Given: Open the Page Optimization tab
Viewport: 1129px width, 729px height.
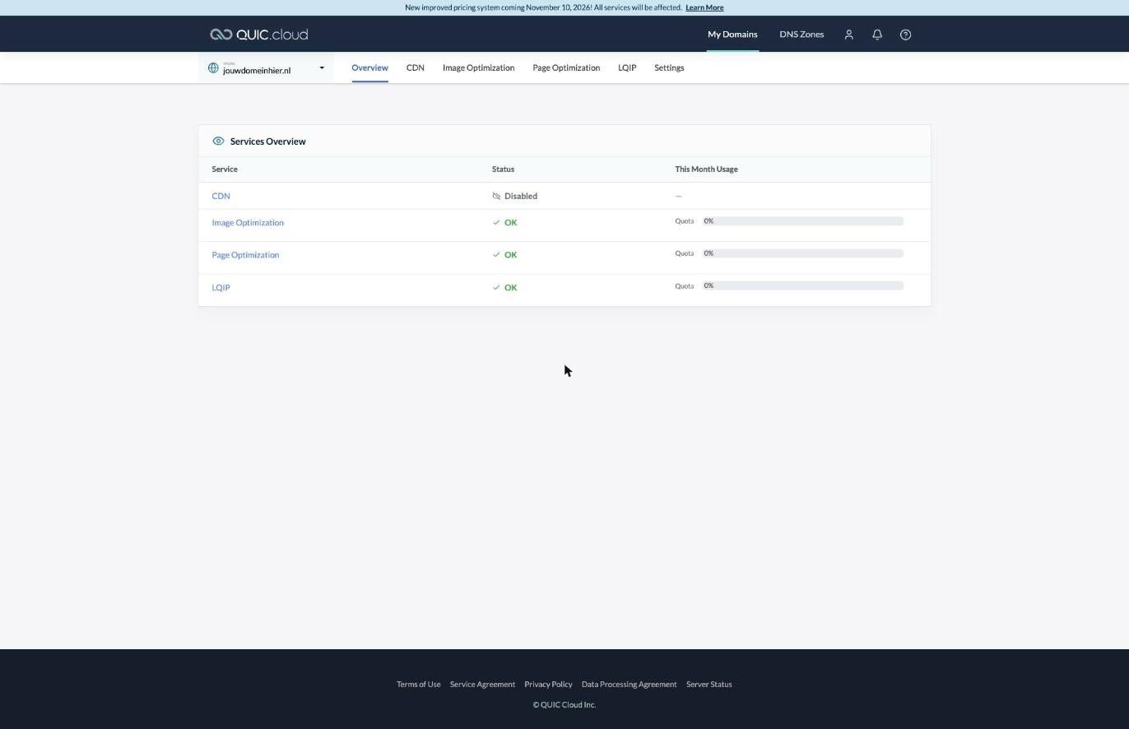Looking at the screenshot, I should pyautogui.click(x=566, y=68).
